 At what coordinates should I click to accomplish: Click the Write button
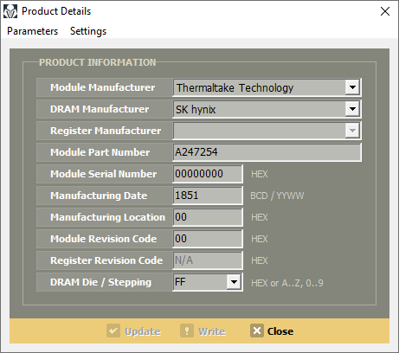click(203, 331)
